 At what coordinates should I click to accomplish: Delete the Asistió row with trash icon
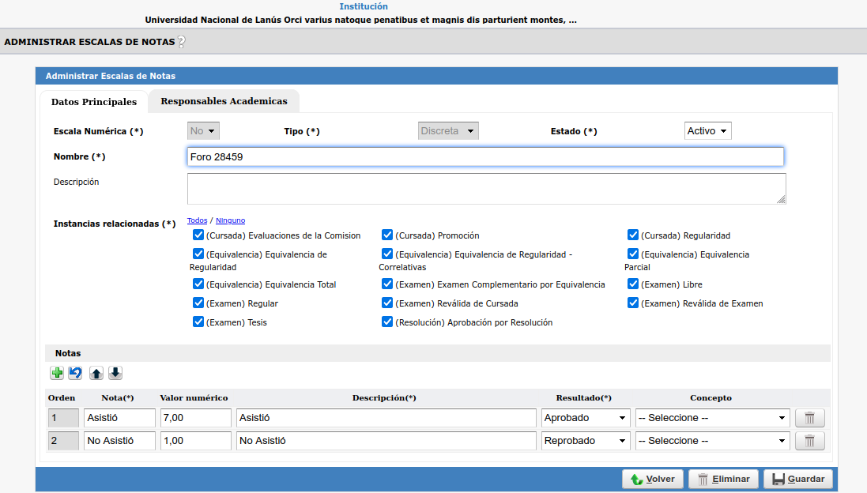coord(809,418)
